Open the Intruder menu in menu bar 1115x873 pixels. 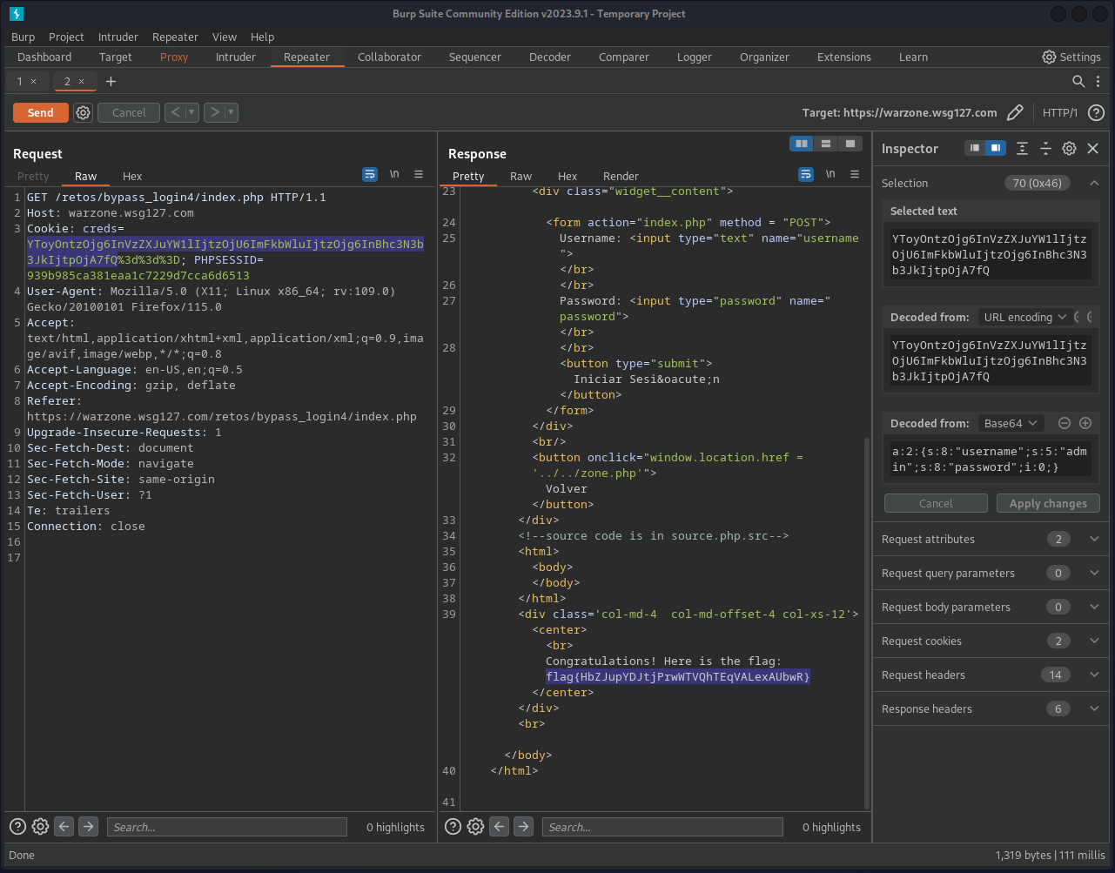(x=118, y=37)
